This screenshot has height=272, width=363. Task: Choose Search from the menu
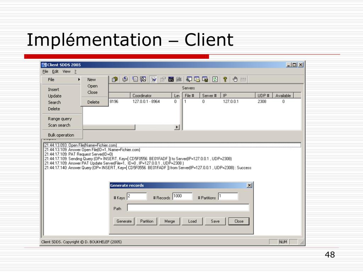tap(54, 102)
